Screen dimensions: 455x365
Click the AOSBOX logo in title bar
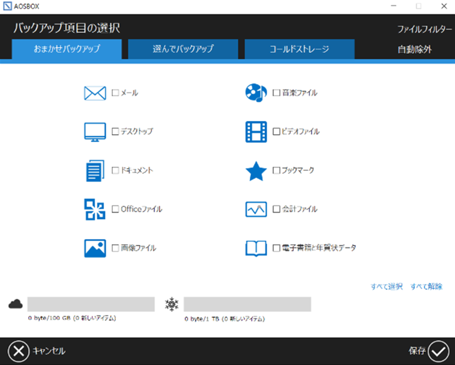click(7, 6)
